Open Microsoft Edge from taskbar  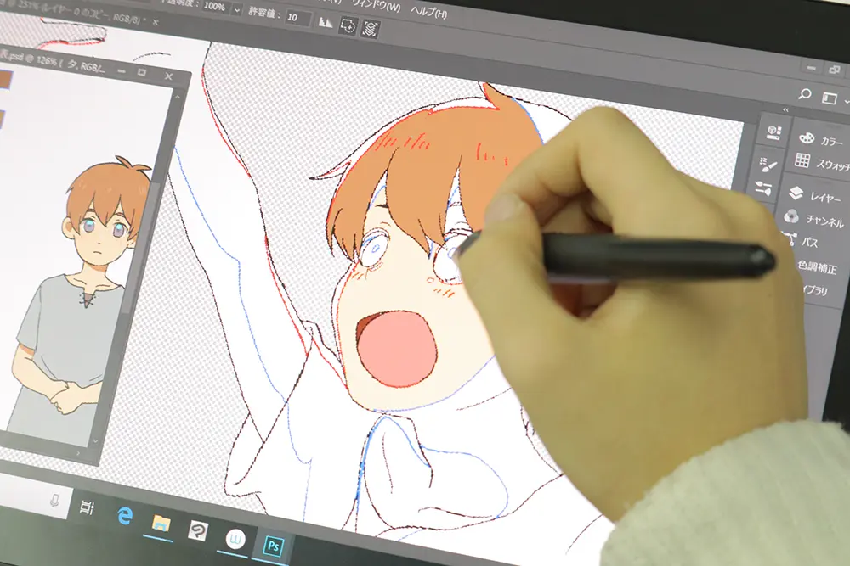[x=125, y=516]
